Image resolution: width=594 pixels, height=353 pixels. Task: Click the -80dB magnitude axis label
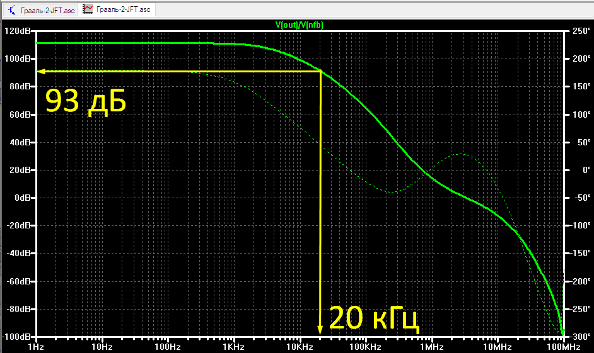click(18, 309)
